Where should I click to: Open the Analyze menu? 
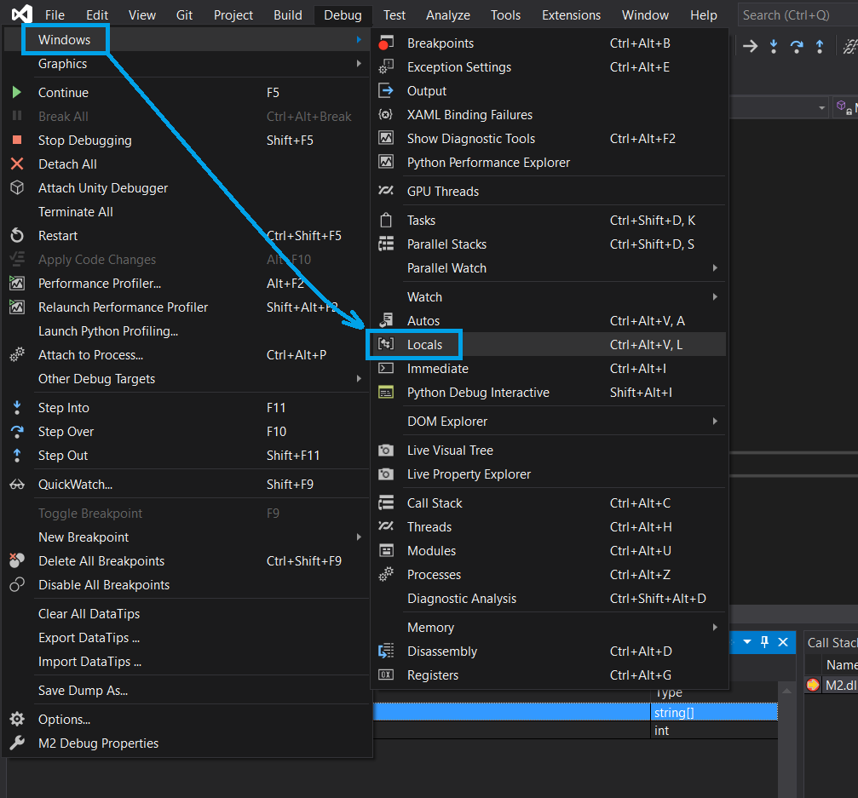(447, 14)
